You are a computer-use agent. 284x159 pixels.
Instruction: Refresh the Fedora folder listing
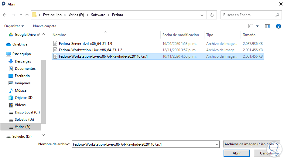[212, 15]
